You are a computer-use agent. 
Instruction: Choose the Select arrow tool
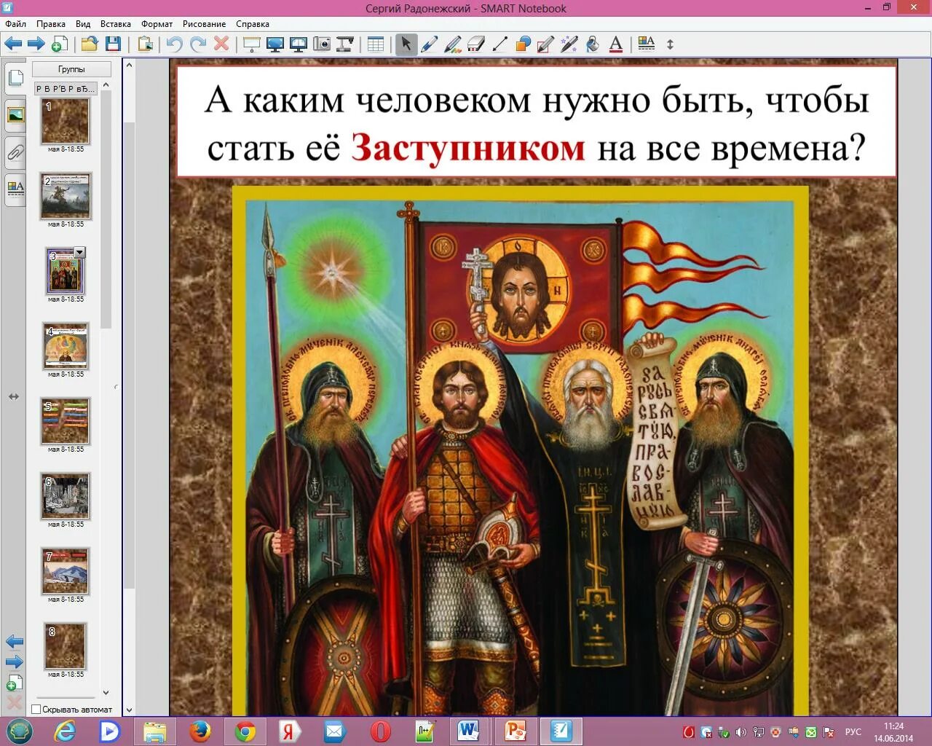(x=406, y=44)
